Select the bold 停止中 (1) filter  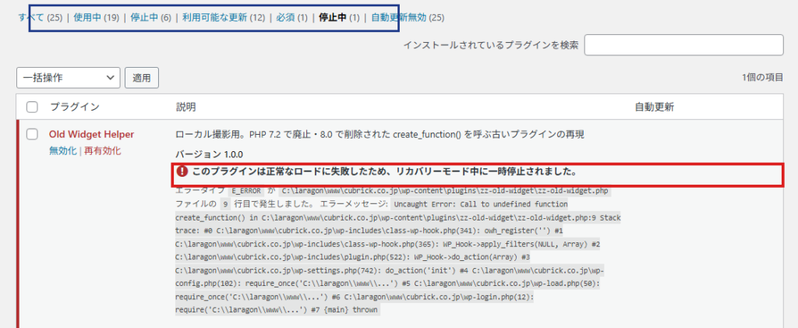[x=339, y=18]
